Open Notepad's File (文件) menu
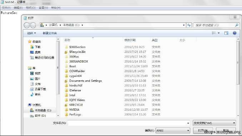The height and width of the screenshot is (136, 242). coord(6,8)
